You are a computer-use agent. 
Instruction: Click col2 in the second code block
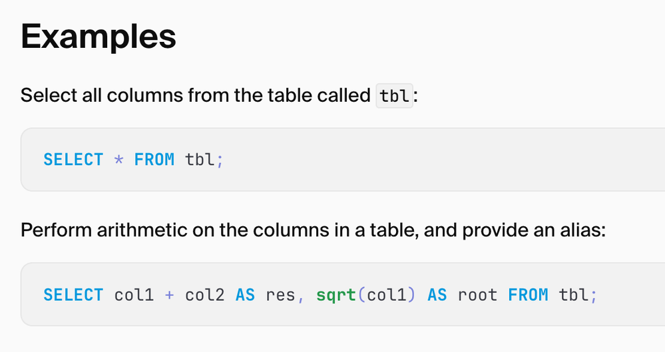tap(204, 295)
